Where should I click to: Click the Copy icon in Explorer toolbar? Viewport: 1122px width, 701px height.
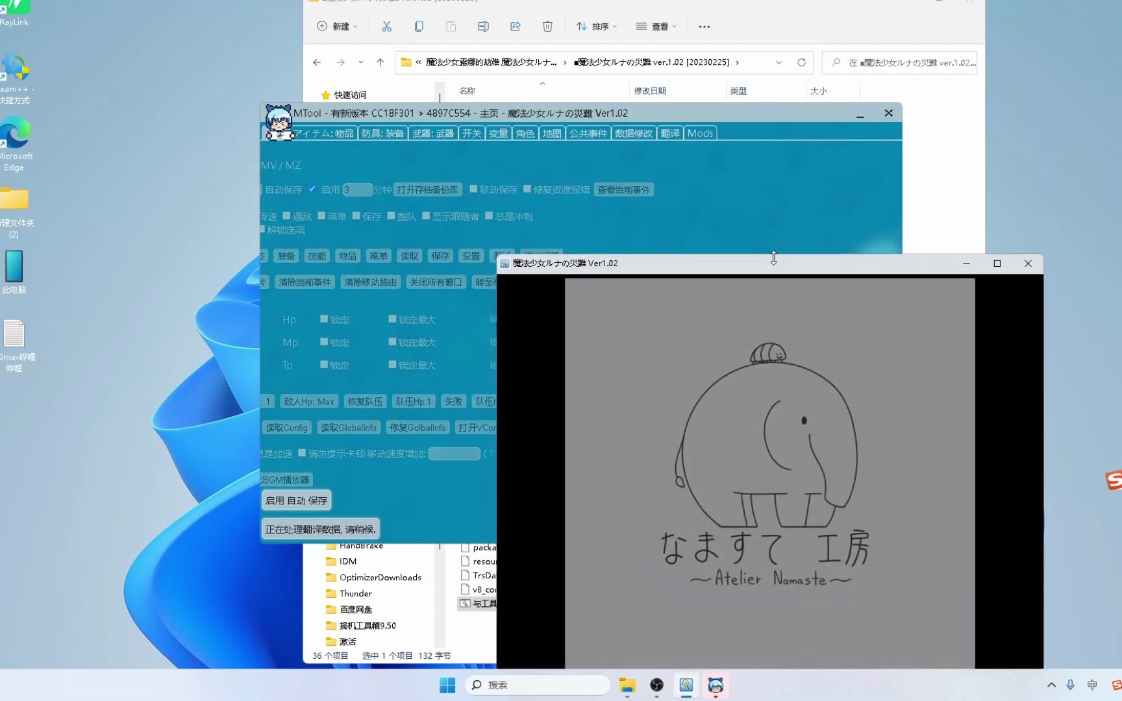click(x=419, y=27)
